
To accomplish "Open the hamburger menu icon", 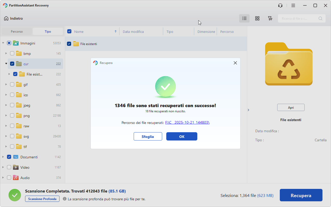I will 293,5.
